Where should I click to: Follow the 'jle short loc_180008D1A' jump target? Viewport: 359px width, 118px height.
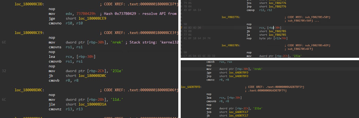click(x=77, y=105)
